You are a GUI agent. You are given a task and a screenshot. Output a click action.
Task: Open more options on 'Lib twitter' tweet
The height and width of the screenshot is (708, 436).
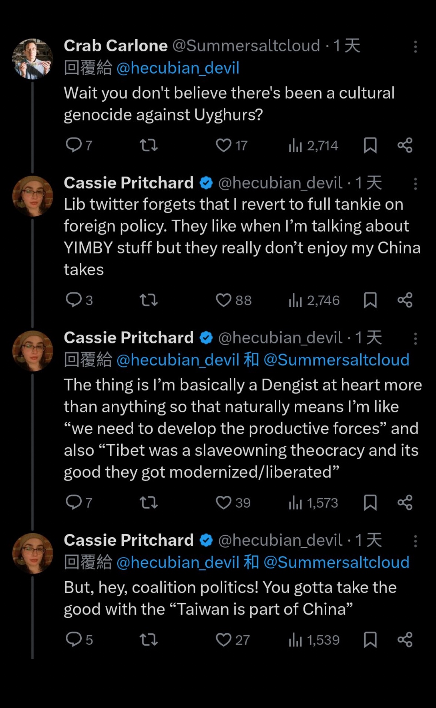415,183
